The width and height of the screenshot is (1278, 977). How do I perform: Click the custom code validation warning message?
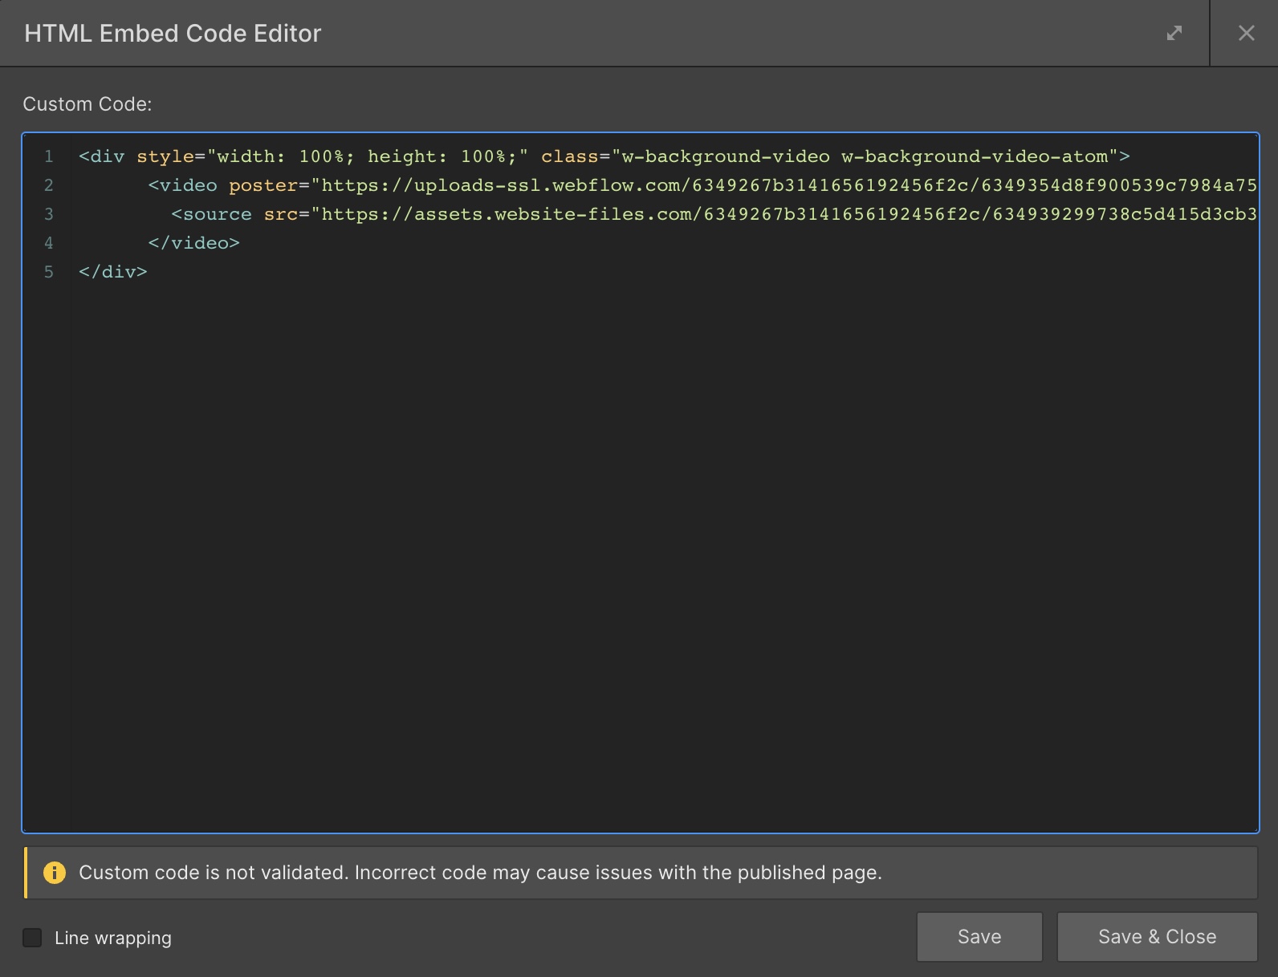(480, 873)
